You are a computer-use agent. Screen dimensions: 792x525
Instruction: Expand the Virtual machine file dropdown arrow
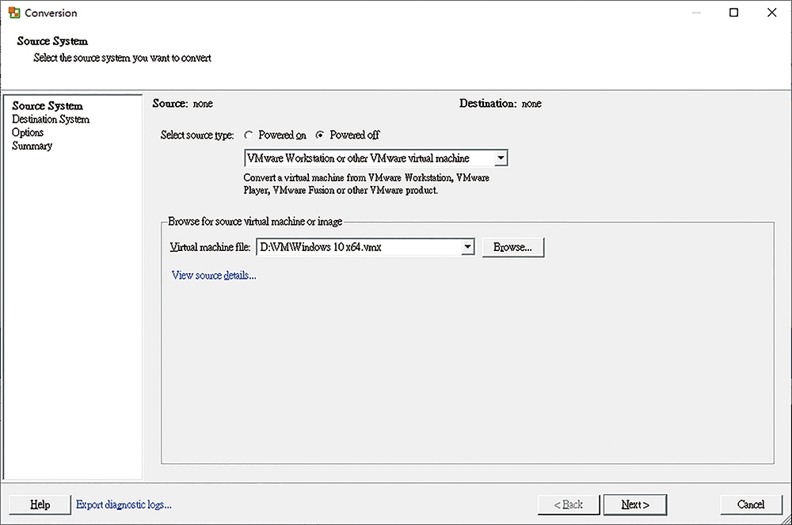point(468,247)
